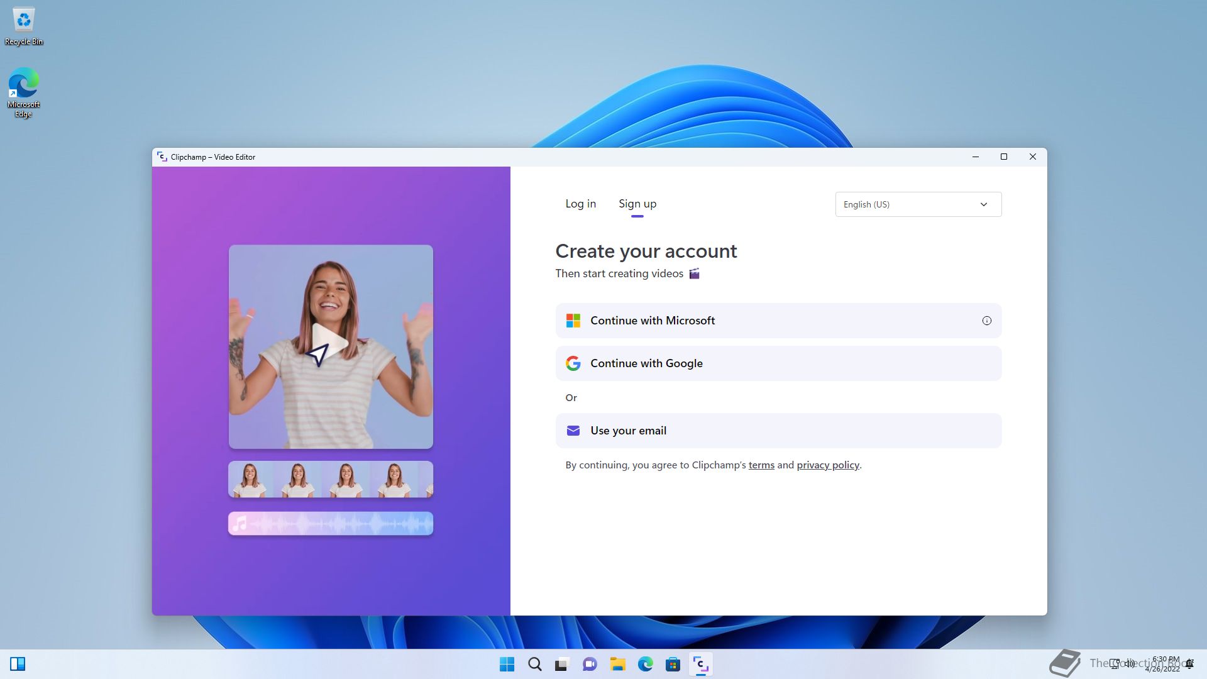Close the Clipchamp window

(x=1032, y=157)
